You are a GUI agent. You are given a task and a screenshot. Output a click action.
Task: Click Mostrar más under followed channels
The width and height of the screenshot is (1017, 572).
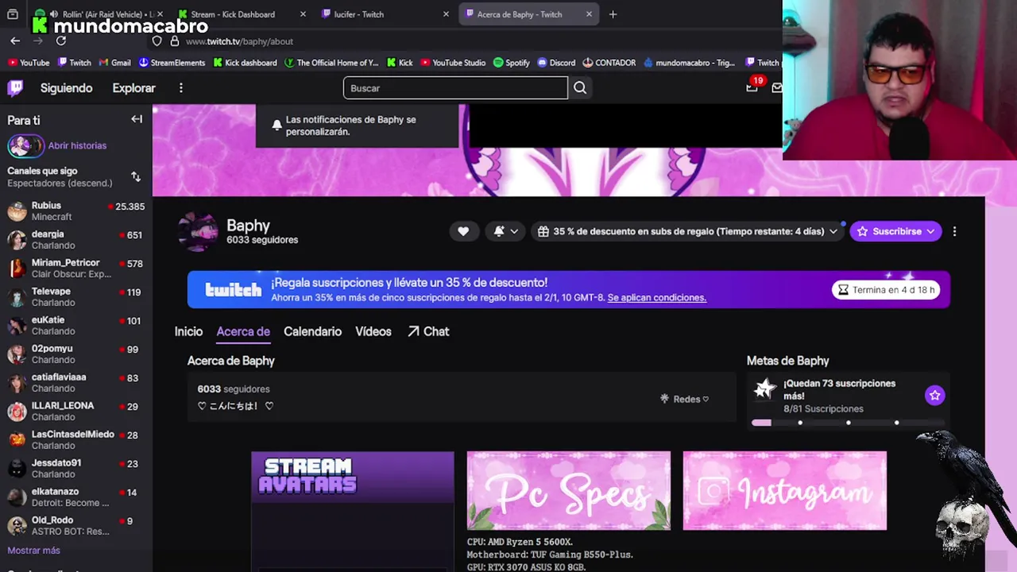pos(33,550)
